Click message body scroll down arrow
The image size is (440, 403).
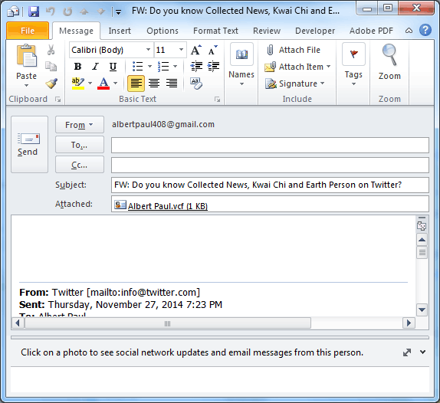click(x=422, y=310)
